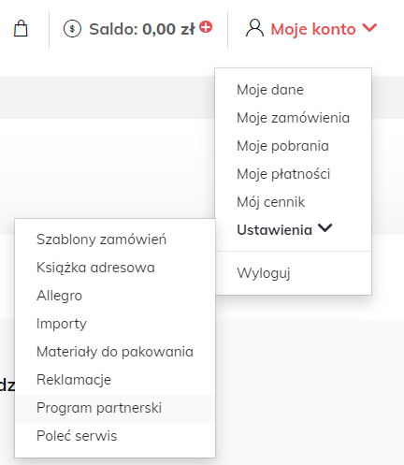
Task: Click Poleć serwis referral link
Action: click(77, 436)
